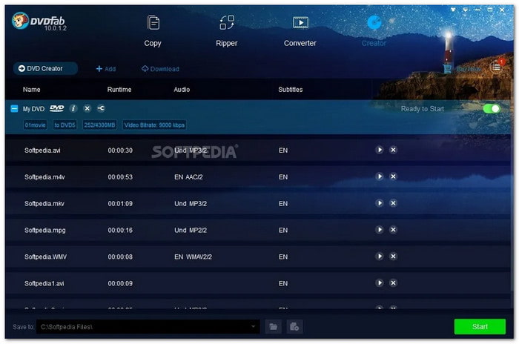The image size is (519, 344).
Task: Remove Softpedia.WMV from the list
Action: (x=393, y=257)
